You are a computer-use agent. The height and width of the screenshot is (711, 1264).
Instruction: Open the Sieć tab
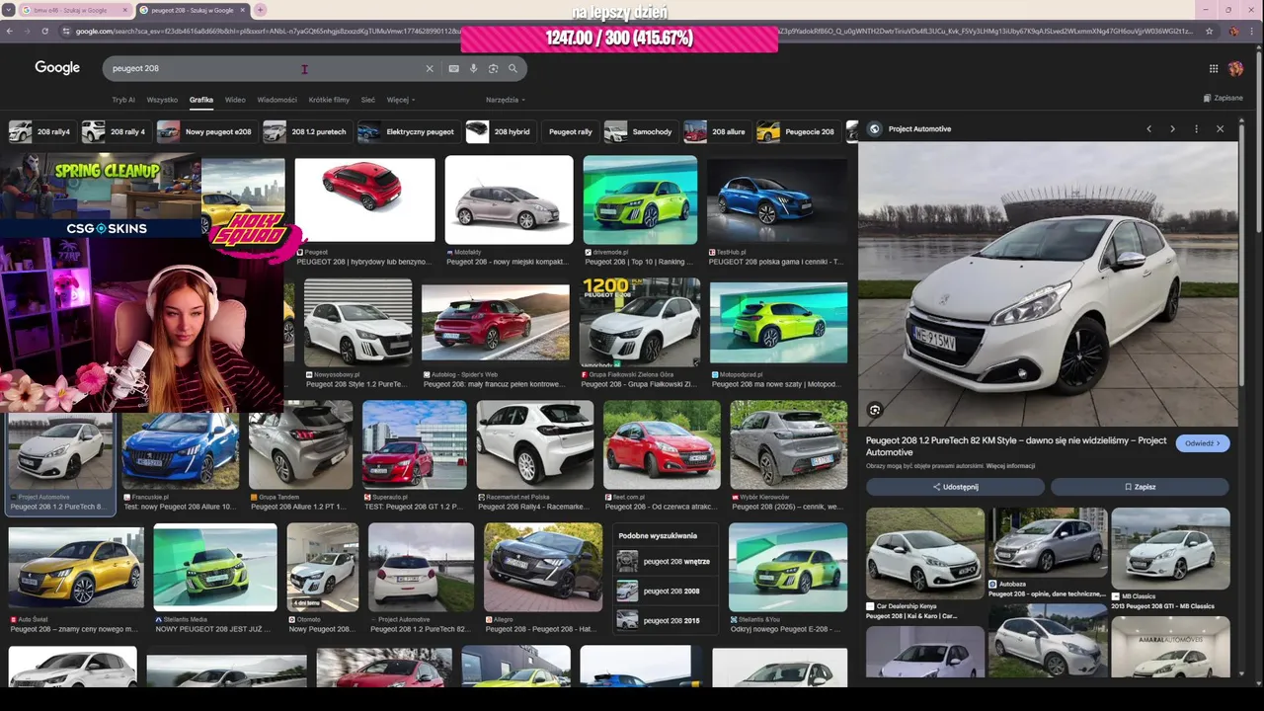point(367,100)
